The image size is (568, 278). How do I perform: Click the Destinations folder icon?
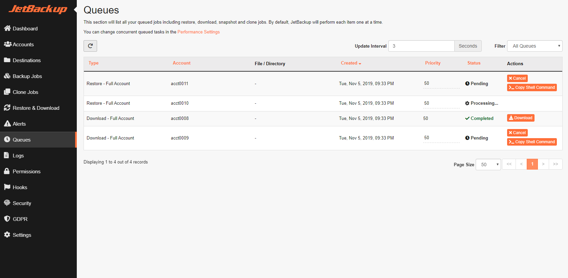pyautogui.click(x=7, y=60)
